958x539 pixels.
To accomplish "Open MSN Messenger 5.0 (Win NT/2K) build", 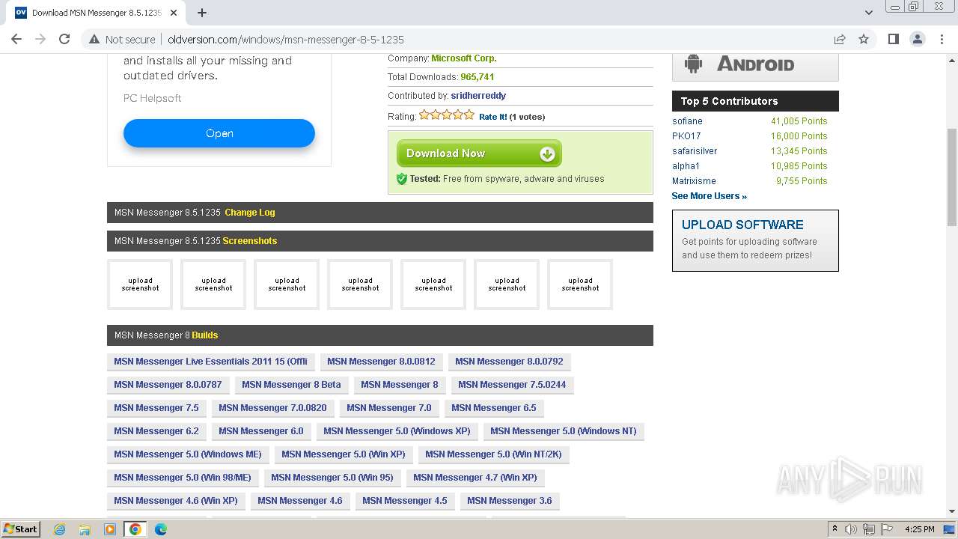I will coord(493,454).
